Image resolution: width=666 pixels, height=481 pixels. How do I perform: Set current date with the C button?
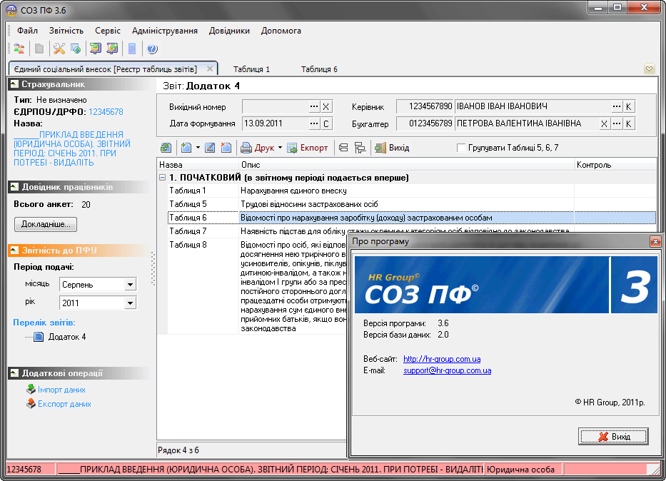(326, 123)
